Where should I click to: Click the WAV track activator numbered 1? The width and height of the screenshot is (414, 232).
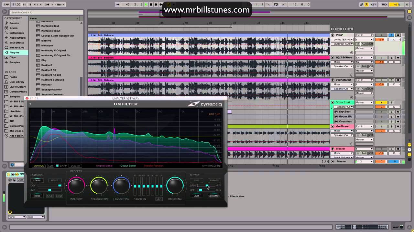[381, 35]
